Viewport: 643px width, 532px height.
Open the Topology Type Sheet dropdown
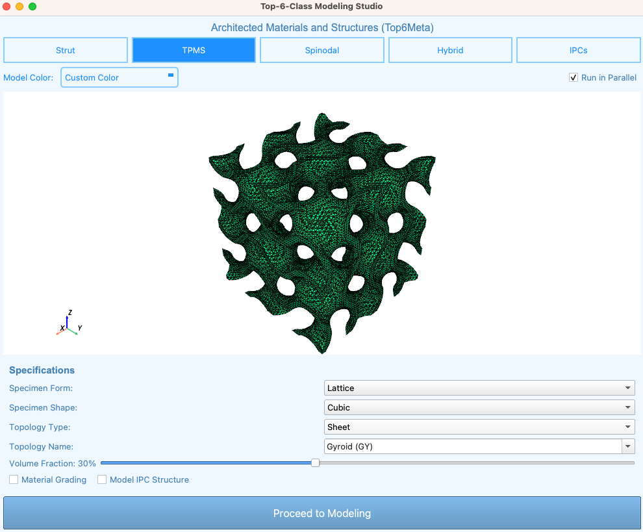click(479, 427)
